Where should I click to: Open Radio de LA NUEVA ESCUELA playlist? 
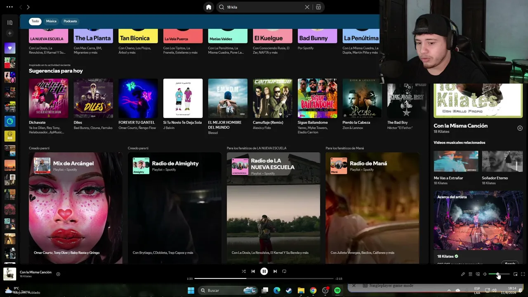[273, 208]
